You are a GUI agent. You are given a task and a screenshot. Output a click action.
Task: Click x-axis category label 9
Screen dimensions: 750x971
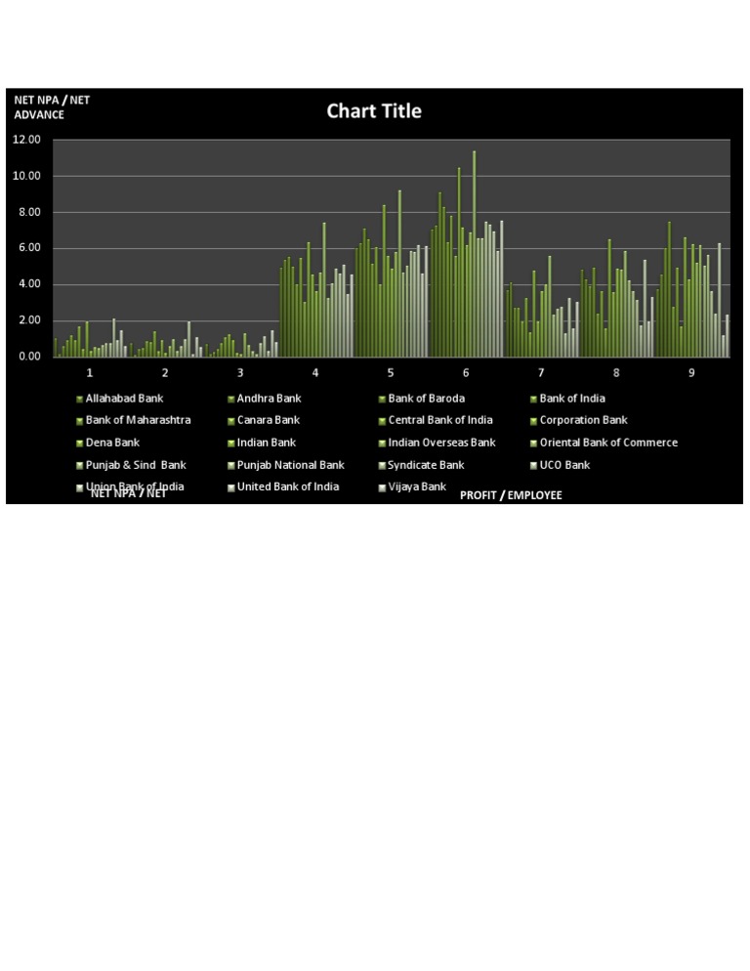tap(691, 373)
